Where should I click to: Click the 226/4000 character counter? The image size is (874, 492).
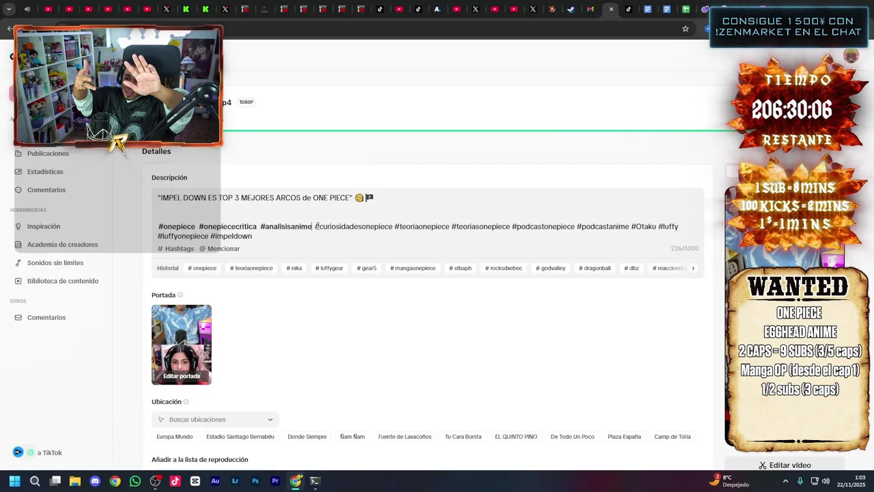[x=684, y=249]
